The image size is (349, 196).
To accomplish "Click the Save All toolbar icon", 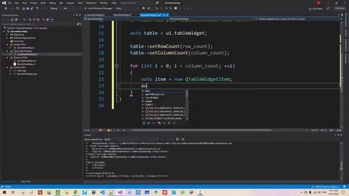I will point(32,9).
